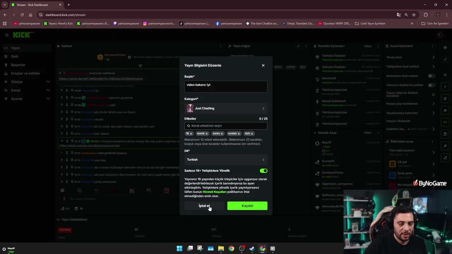The width and height of the screenshot is (452, 254).
Task: Click the info icon in right rail
Action: (445, 48)
